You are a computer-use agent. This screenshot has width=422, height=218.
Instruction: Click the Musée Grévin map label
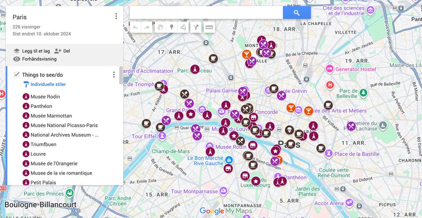coord(292,91)
